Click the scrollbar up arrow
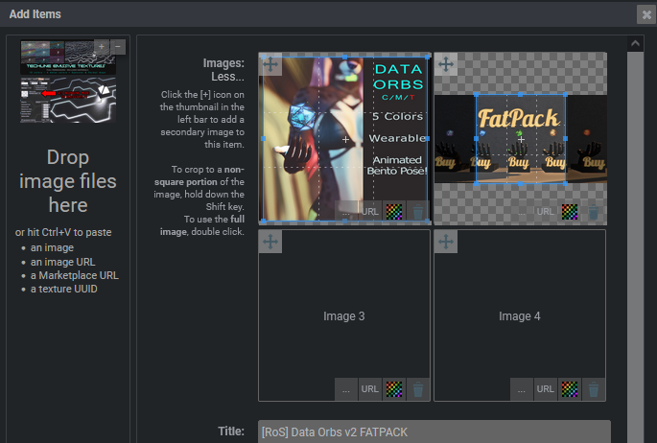Viewport: 657px width, 443px height. click(635, 43)
